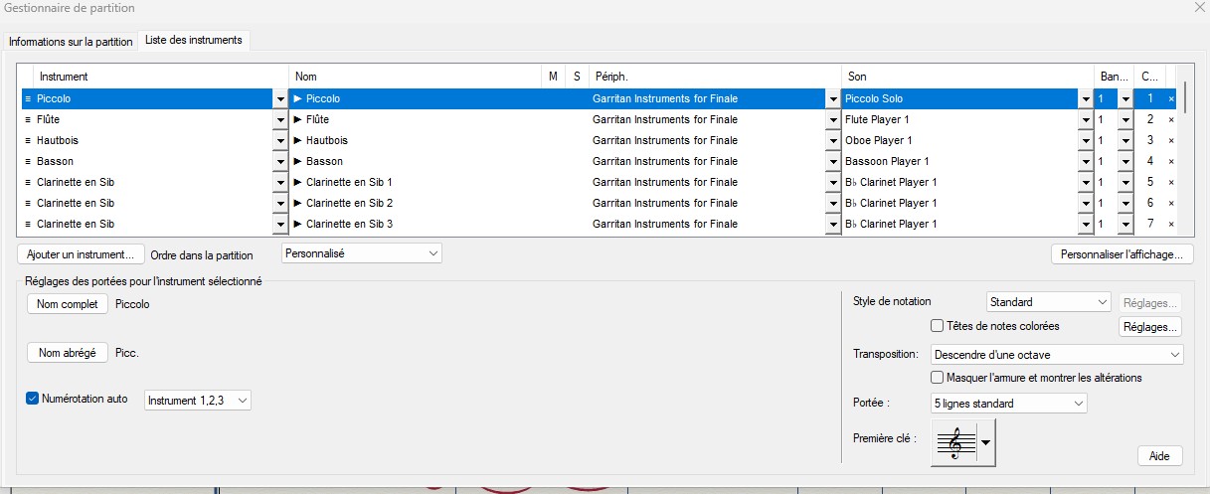Enable Têtes de notes colorées checkbox
The height and width of the screenshot is (494, 1210).
click(x=937, y=326)
